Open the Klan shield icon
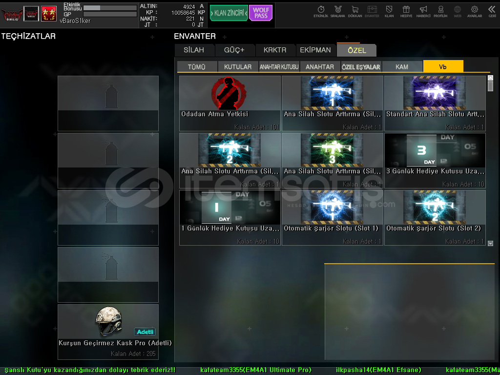Screen dimensions: 500x375 coord(389,12)
